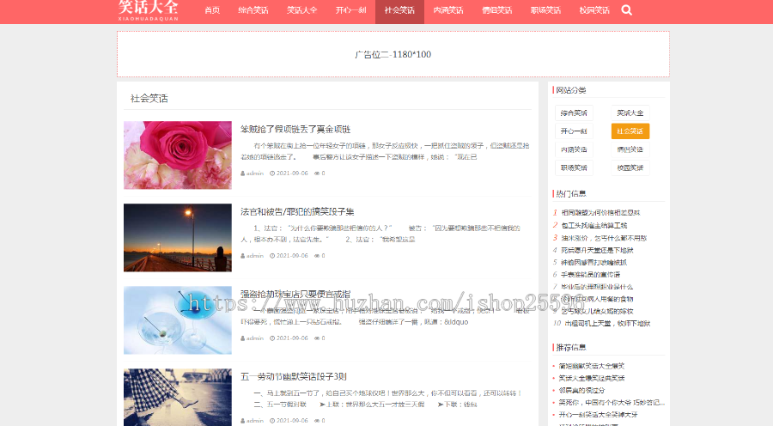Click the 网站分类 sidebar heading
This screenshot has width=773, height=426.
click(571, 90)
